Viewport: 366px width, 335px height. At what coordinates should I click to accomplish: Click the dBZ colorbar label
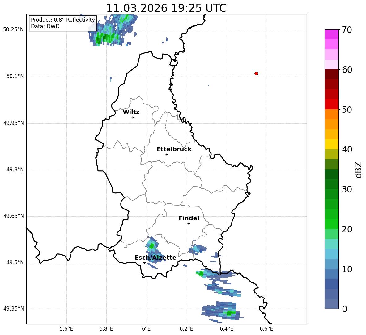click(358, 170)
